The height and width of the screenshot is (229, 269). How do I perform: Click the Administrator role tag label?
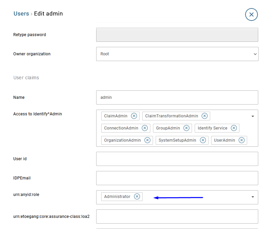(117, 197)
